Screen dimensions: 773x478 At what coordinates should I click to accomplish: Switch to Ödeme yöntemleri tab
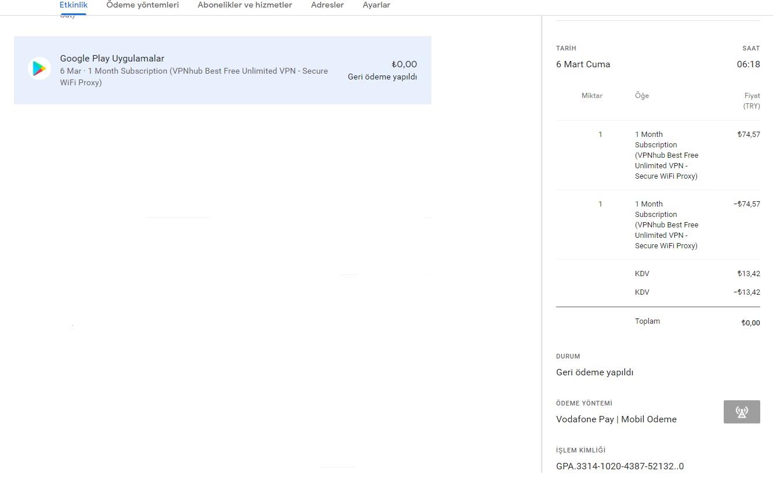(143, 5)
